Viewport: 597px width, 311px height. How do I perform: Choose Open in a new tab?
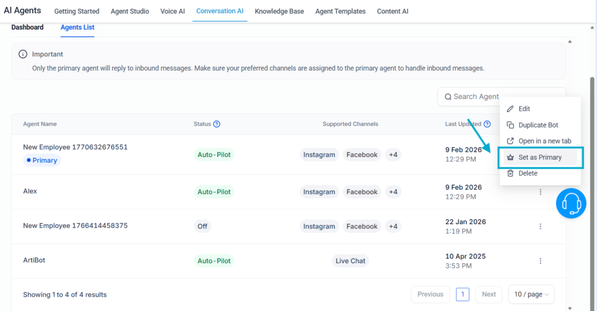click(x=545, y=141)
